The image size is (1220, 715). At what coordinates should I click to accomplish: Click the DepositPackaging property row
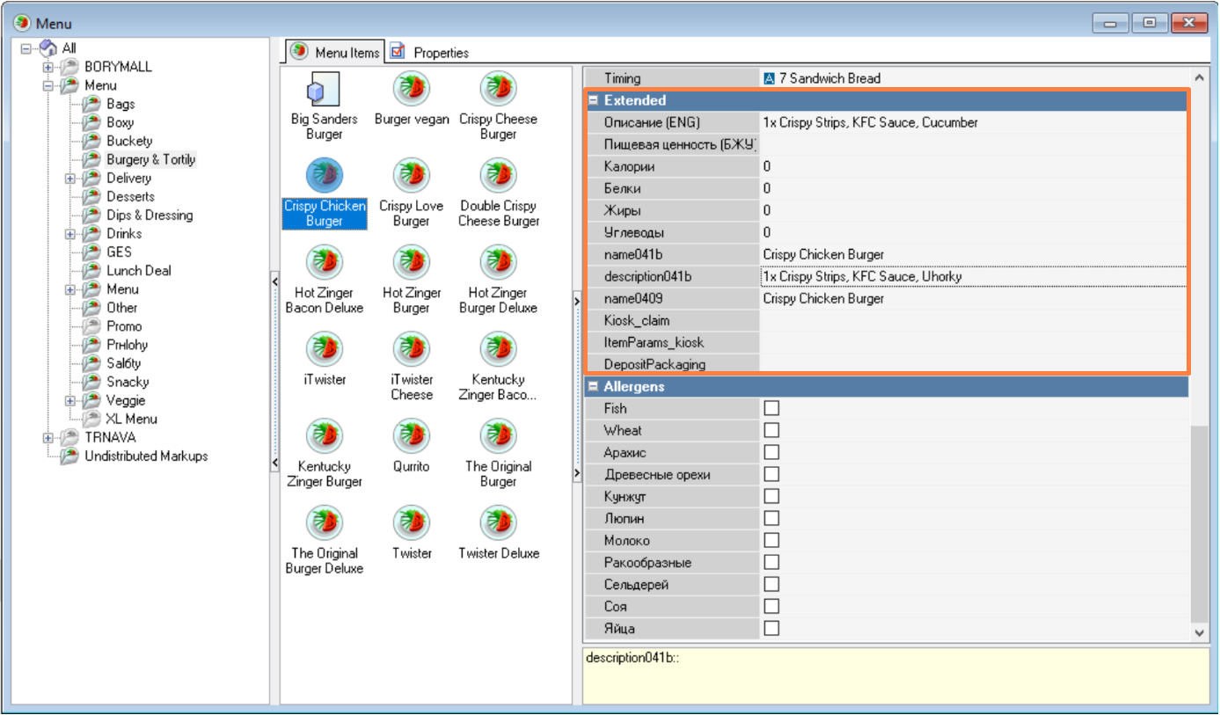coord(887,364)
